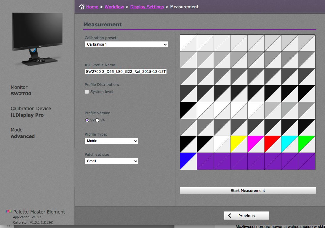This screenshot has width=325, height=228.
Task: Open the Patch set size dropdown showing Small
Action: 111,161
